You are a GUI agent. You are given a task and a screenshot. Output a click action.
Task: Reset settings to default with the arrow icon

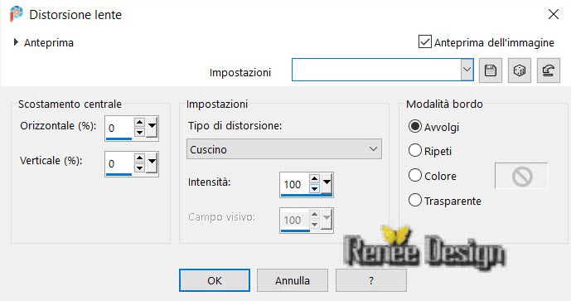(x=549, y=70)
